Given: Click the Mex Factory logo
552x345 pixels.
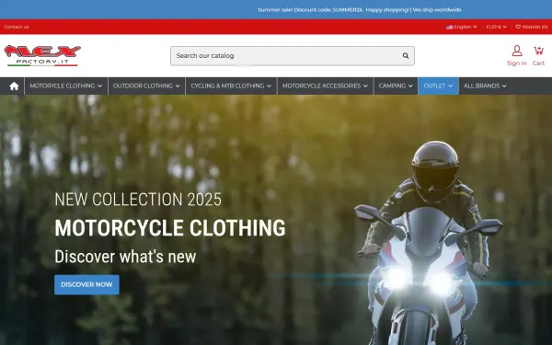Looking at the screenshot, I should point(42,55).
